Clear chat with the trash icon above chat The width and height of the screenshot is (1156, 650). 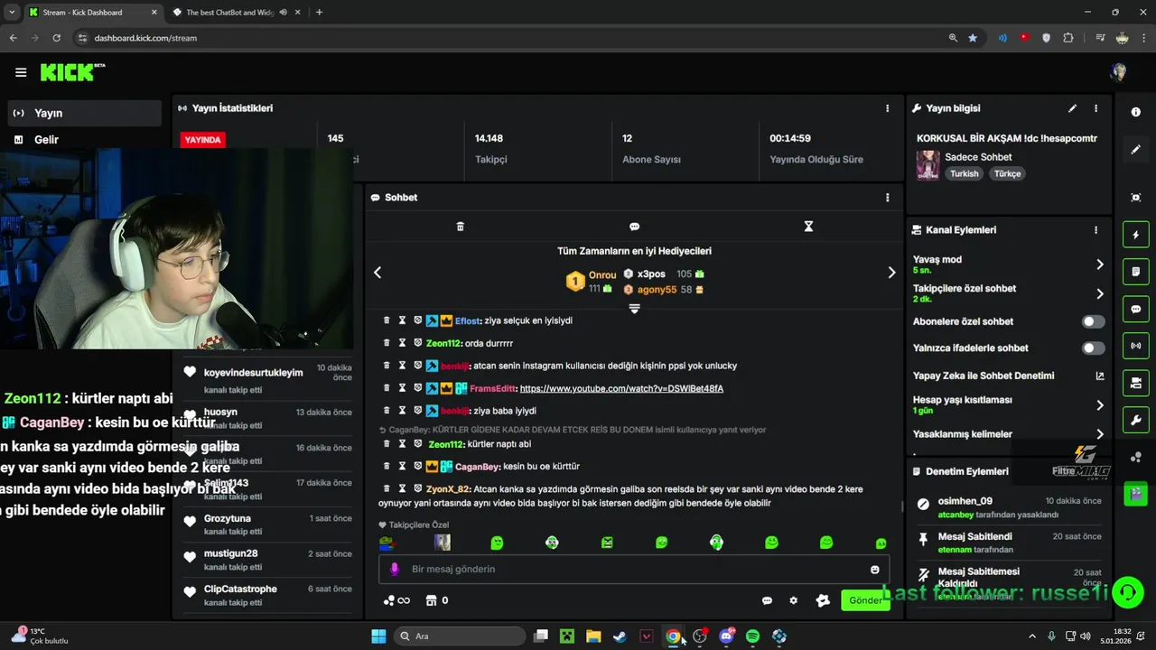click(x=460, y=227)
